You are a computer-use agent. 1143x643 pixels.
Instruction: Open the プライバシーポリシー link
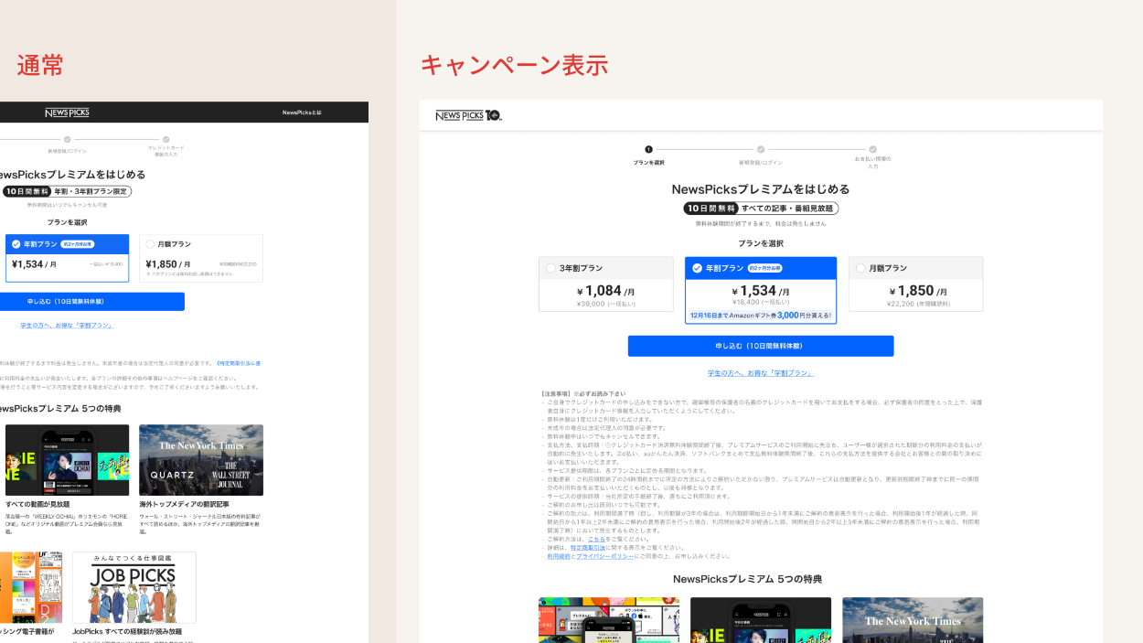pos(604,556)
